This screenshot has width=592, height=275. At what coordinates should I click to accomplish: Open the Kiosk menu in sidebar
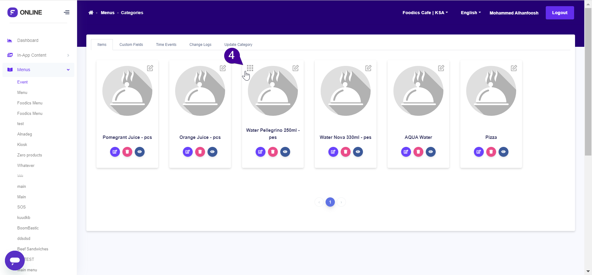point(22,145)
